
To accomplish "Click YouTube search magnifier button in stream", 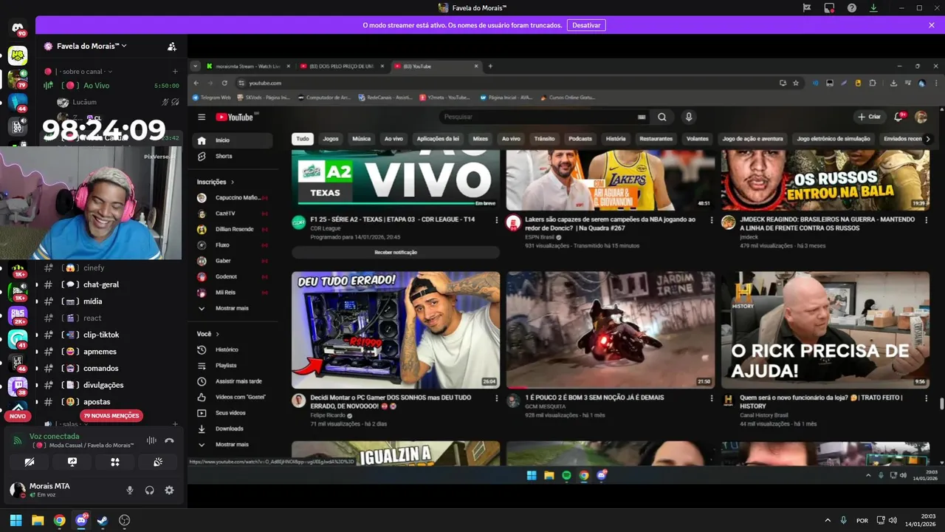I will tap(662, 117).
